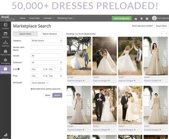This screenshot has width=169, height=139.
Task: Open the maximum Cost dropdown
Action: click(x=55, y=69)
